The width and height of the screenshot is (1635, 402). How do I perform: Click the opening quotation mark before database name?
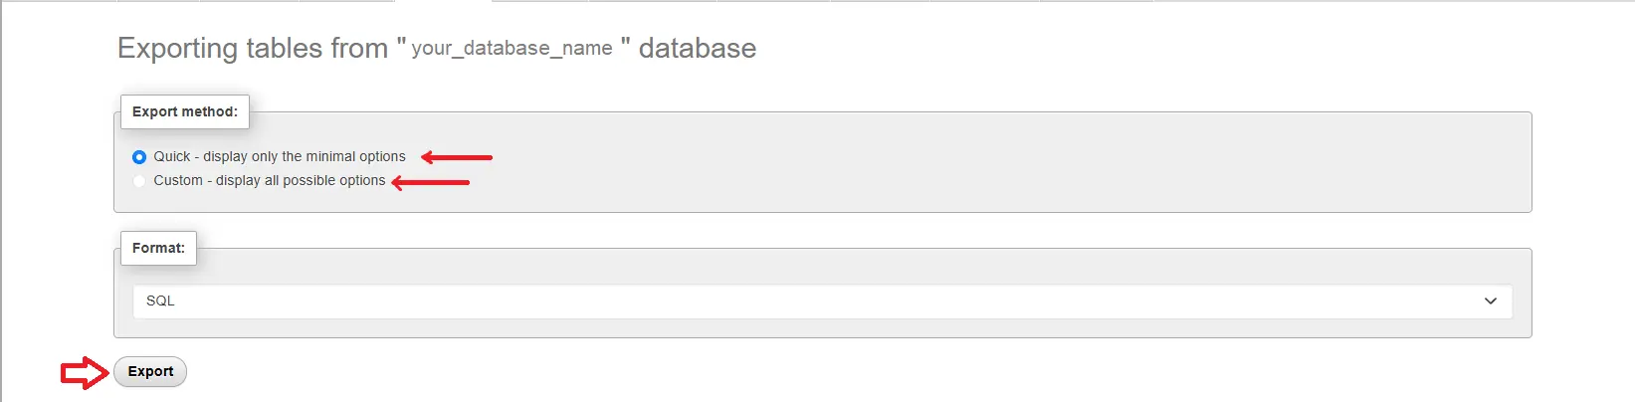(x=401, y=45)
